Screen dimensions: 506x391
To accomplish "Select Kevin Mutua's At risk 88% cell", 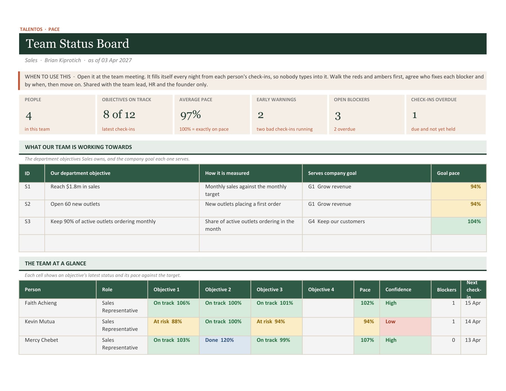I will point(173,327).
